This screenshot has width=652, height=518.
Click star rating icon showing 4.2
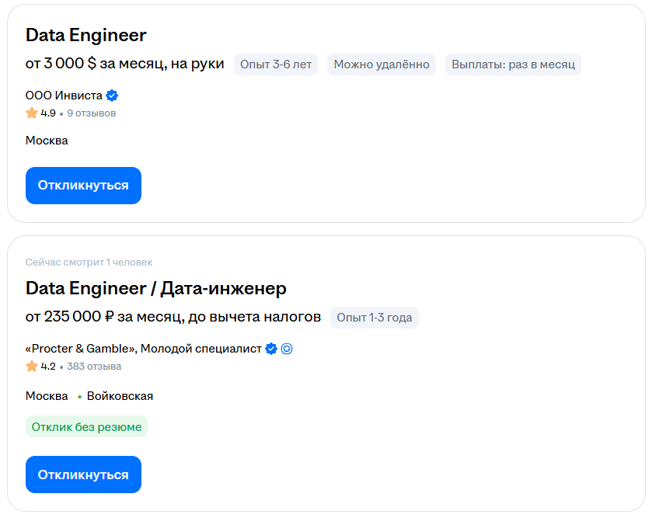tap(32, 367)
